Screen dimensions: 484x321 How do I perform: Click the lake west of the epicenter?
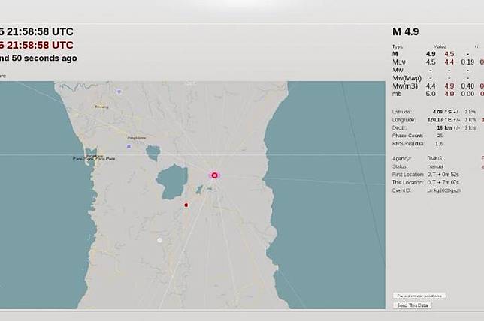pos(175,180)
